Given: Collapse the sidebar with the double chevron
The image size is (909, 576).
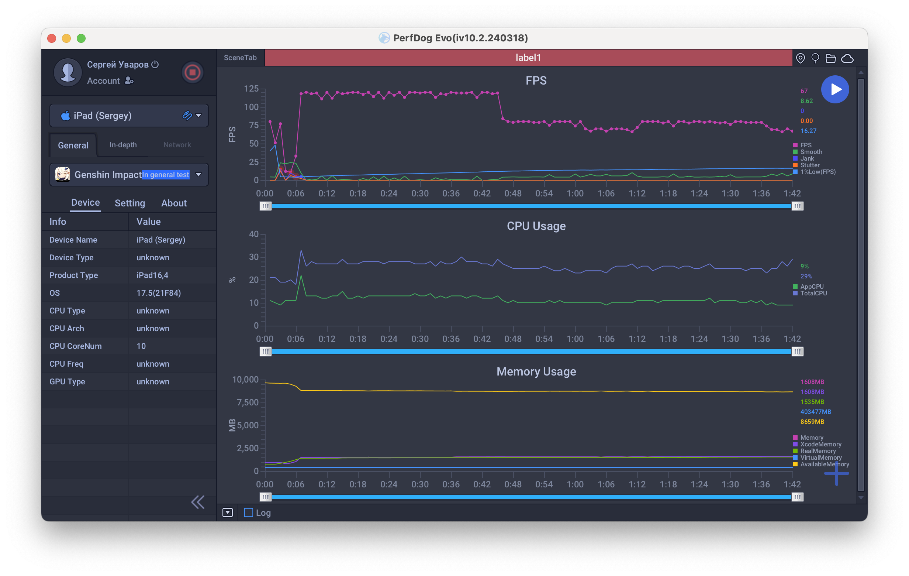Looking at the screenshot, I should pos(197,502).
